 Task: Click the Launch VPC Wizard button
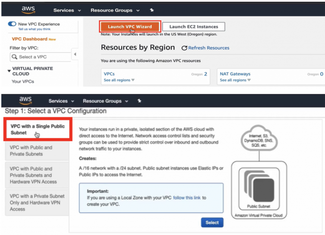(x=130, y=27)
